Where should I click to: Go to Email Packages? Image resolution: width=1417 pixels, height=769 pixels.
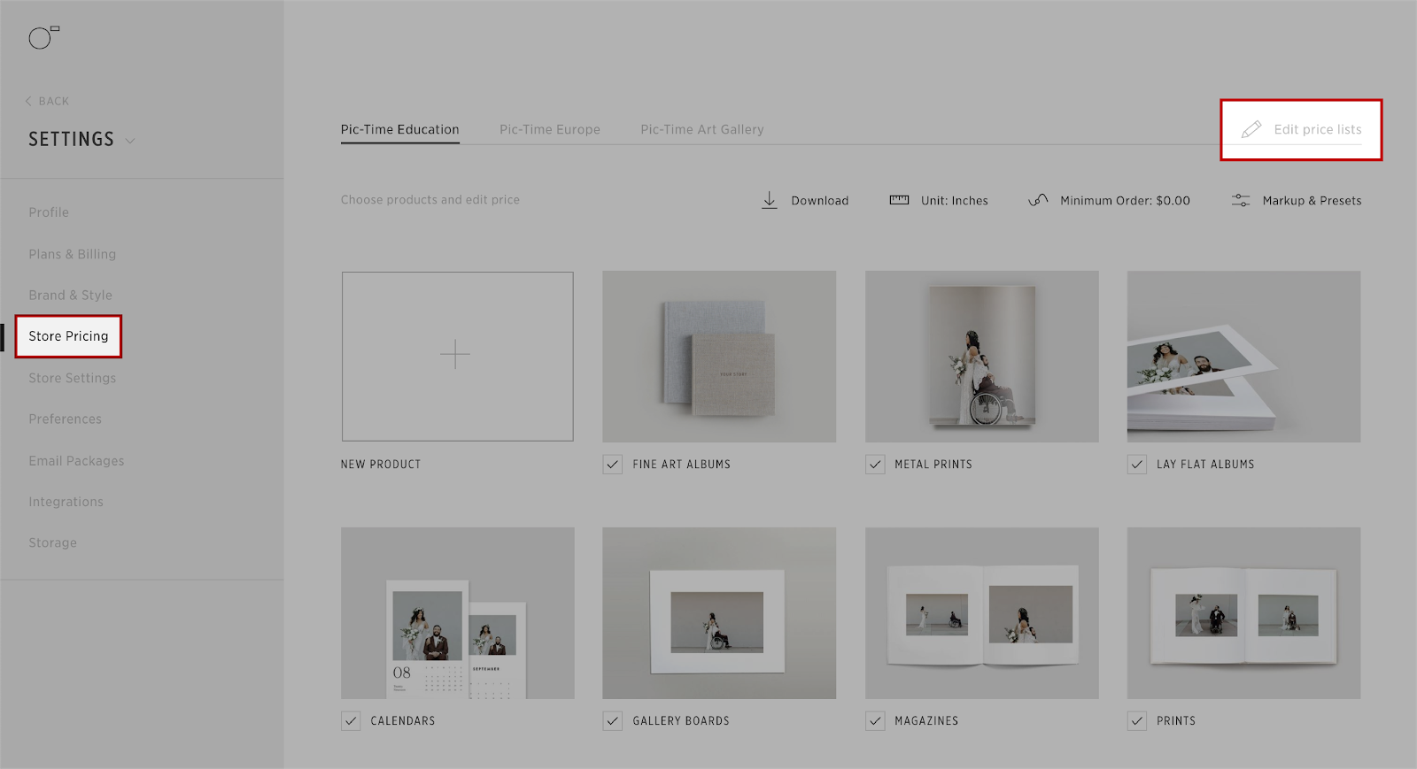pyautogui.click(x=77, y=461)
